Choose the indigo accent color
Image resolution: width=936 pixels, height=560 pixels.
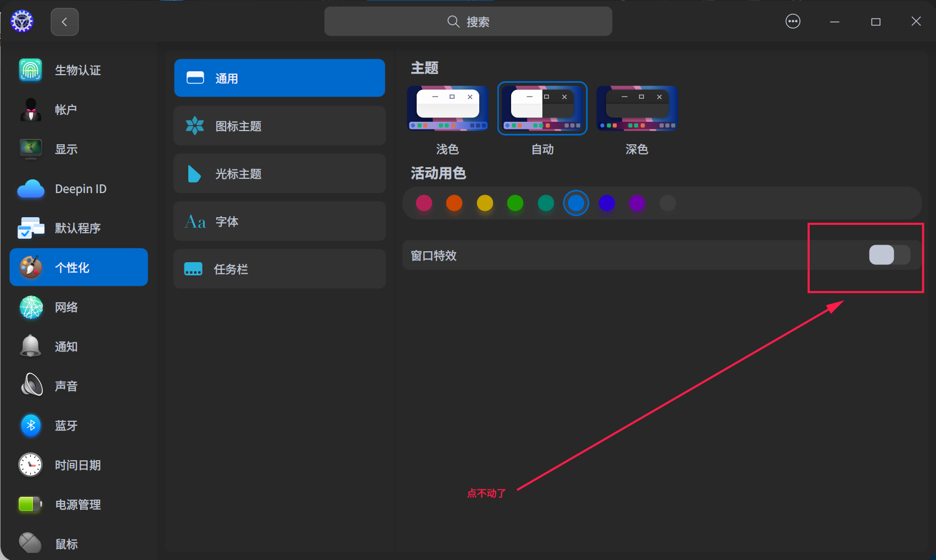pos(607,203)
